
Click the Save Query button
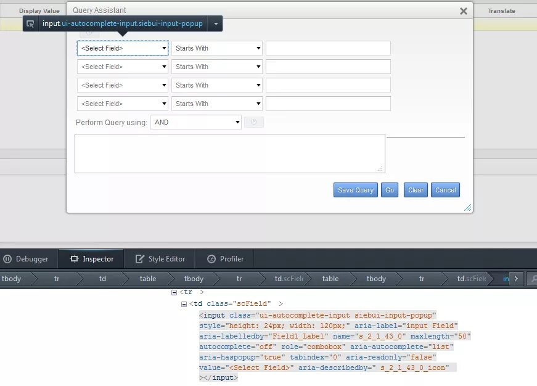[x=356, y=190]
